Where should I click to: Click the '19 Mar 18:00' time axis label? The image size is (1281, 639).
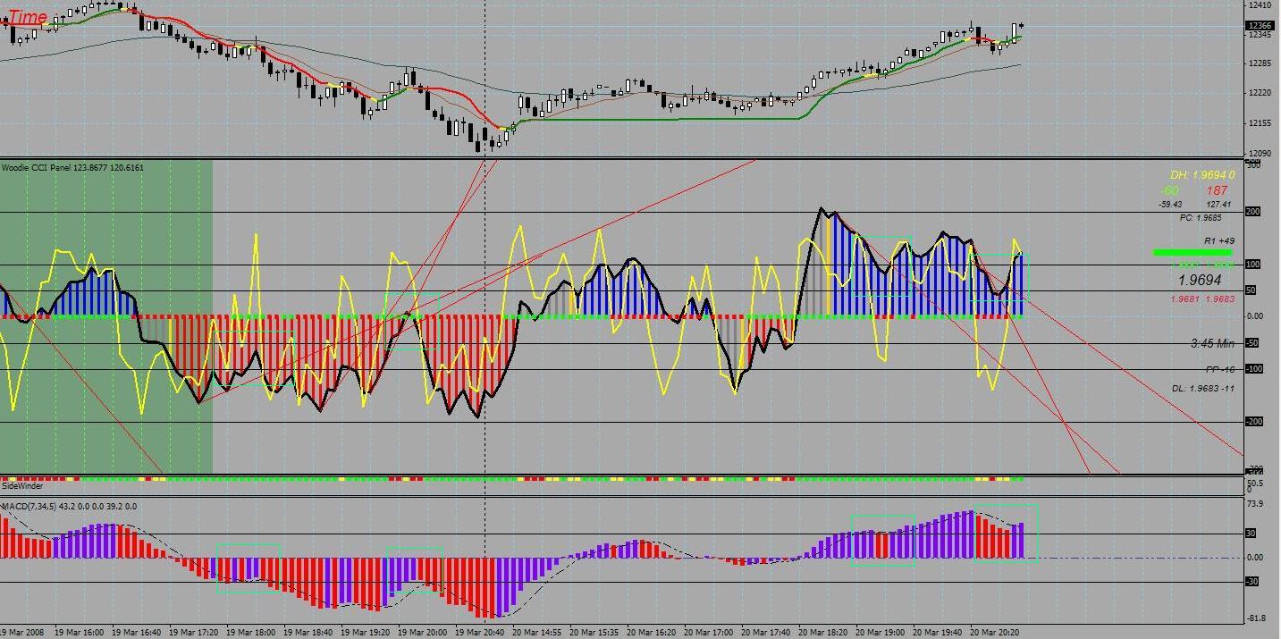click(250, 632)
